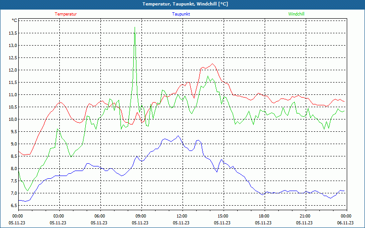365x228 pixels.
Task: Click the 10,0 y-axis value
Action: click(x=13, y=119)
